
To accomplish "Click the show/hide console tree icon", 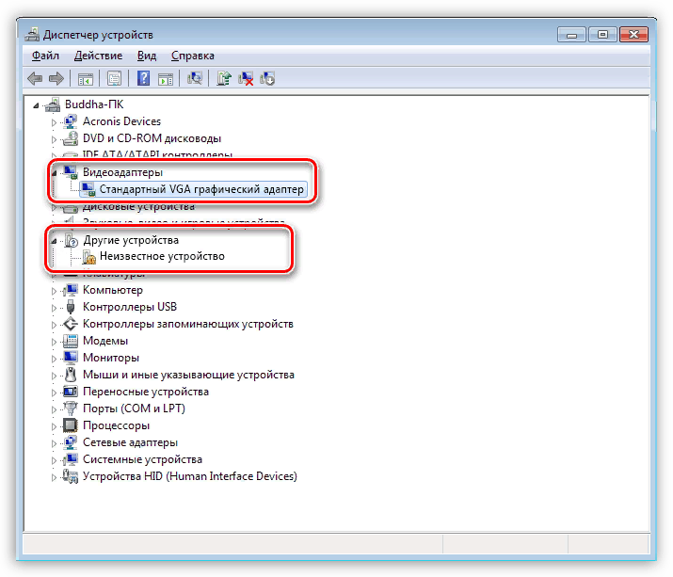I will 85,79.
